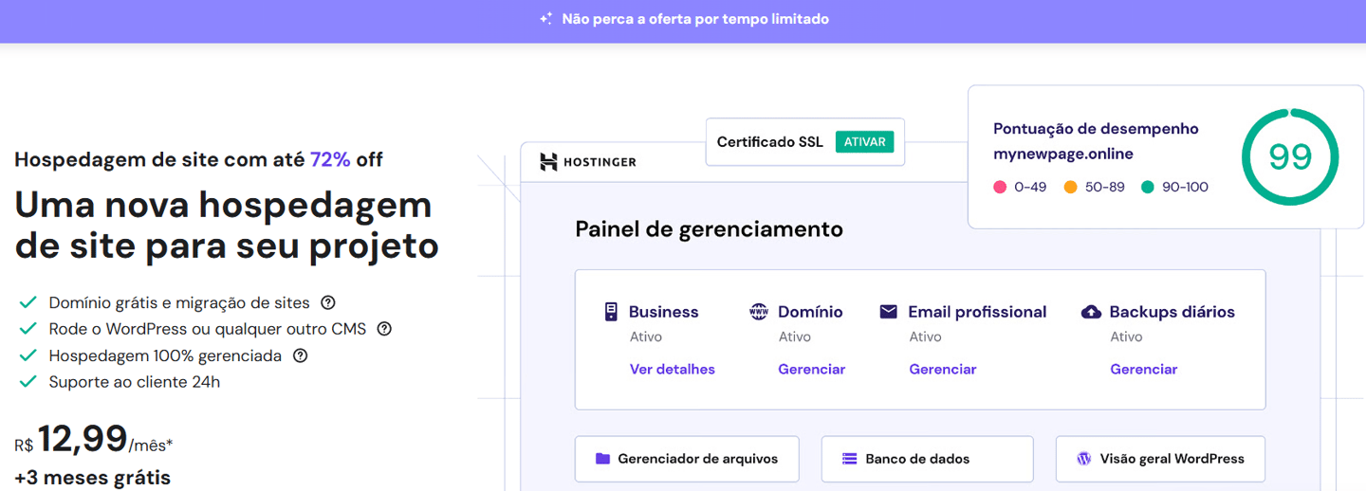Open Visão geral WordPress button
Viewport: 1366px width, 491px height.
(x=1160, y=459)
